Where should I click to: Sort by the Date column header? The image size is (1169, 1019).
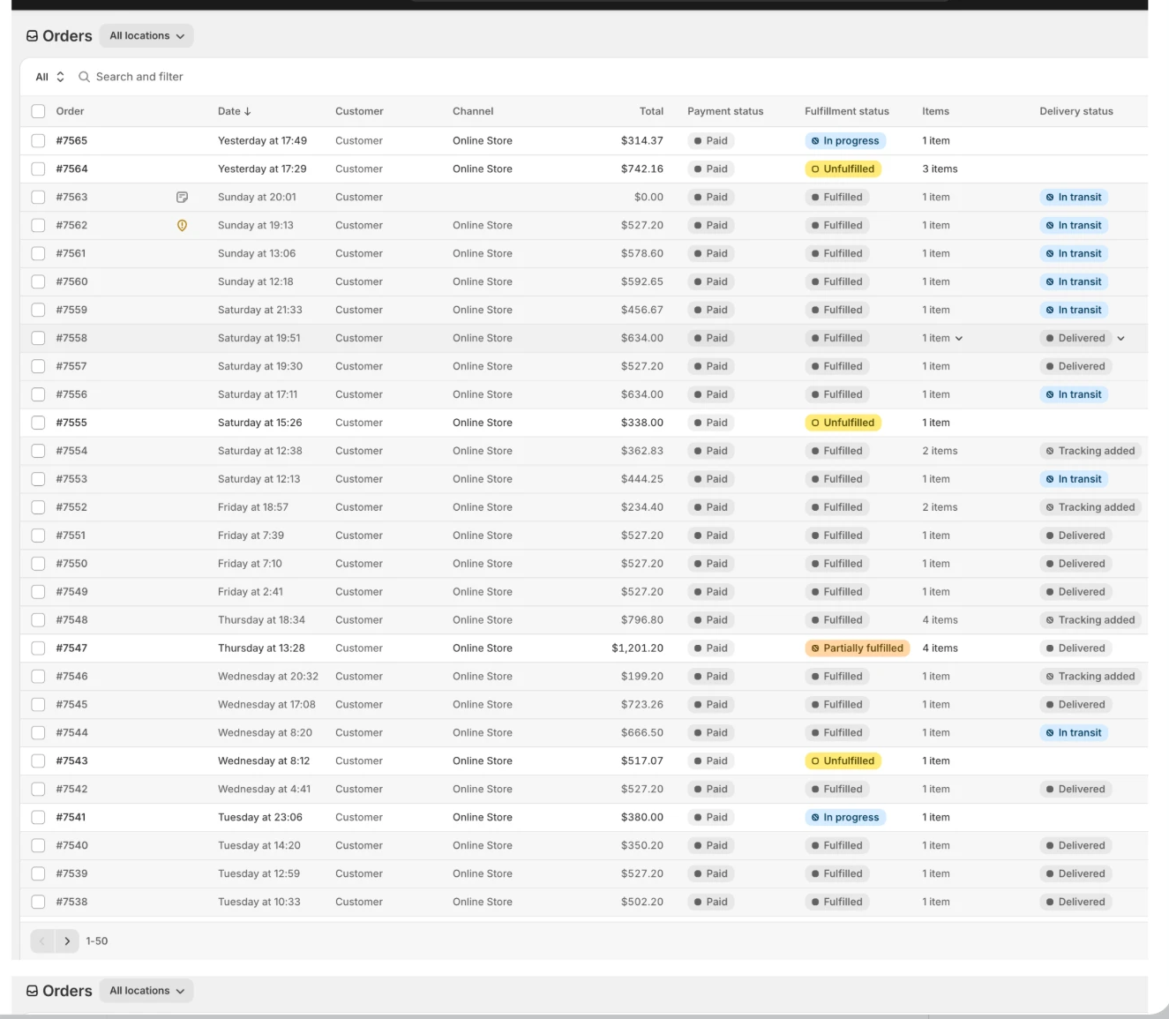234,111
